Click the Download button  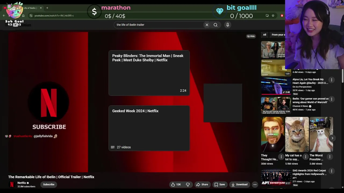pos(239,184)
